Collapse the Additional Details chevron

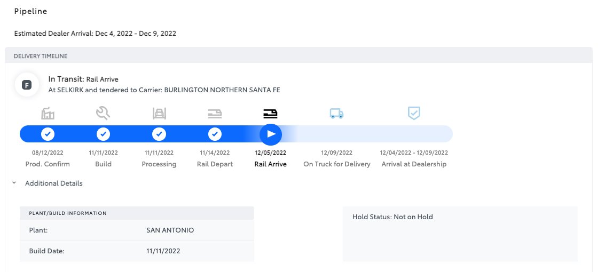pyautogui.click(x=14, y=182)
